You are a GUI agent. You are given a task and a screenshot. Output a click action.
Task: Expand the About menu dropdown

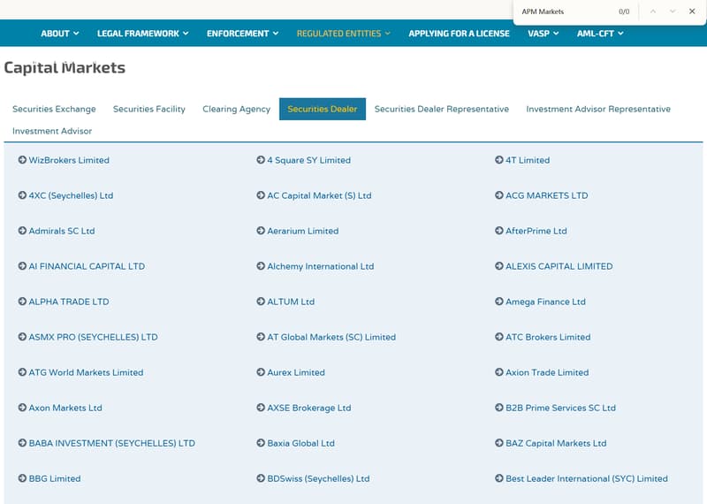coord(60,34)
